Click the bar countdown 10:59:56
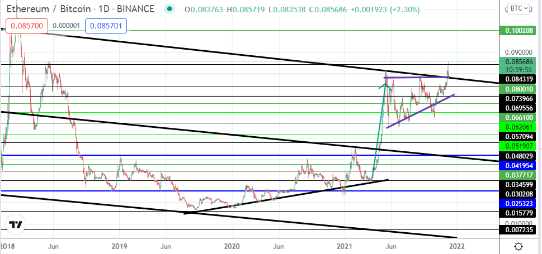 [x=517, y=69]
